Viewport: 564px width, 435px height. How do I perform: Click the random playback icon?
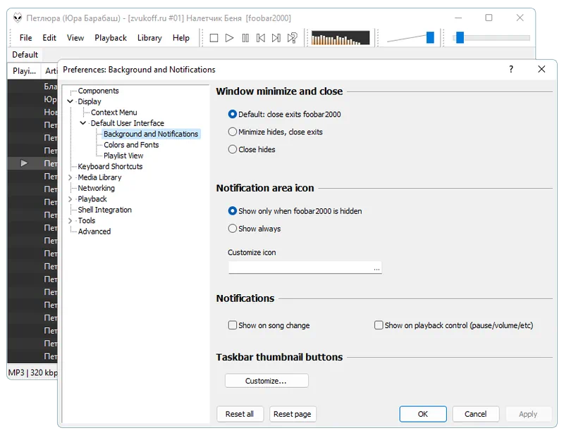pyautogui.click(x=293, y=38)
